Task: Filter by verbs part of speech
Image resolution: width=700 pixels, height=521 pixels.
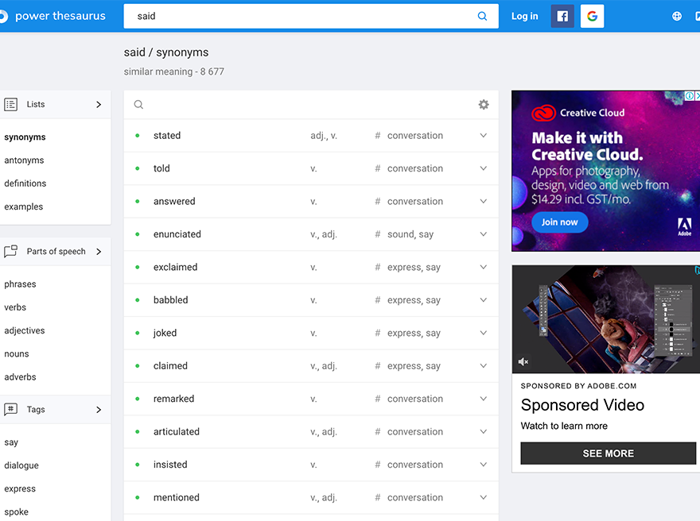Action: point(15,307)
